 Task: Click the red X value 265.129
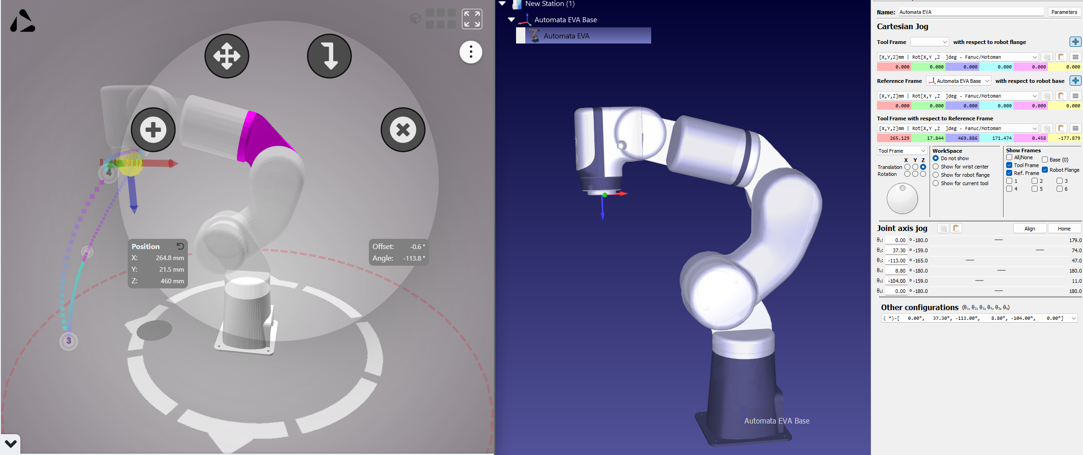[x=894, y=138]
